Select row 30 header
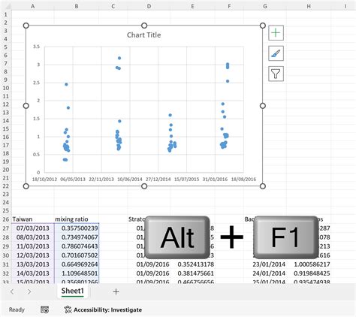This screenshot has height=317, width=356. (x=5, y=255)
